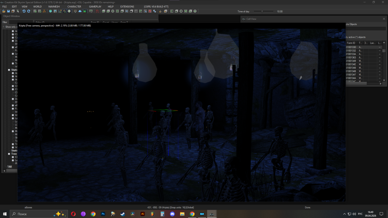Open the HELP menu

111,7
